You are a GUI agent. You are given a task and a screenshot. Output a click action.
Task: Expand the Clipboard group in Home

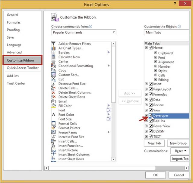pyautogui.click(x=156, y=53)
